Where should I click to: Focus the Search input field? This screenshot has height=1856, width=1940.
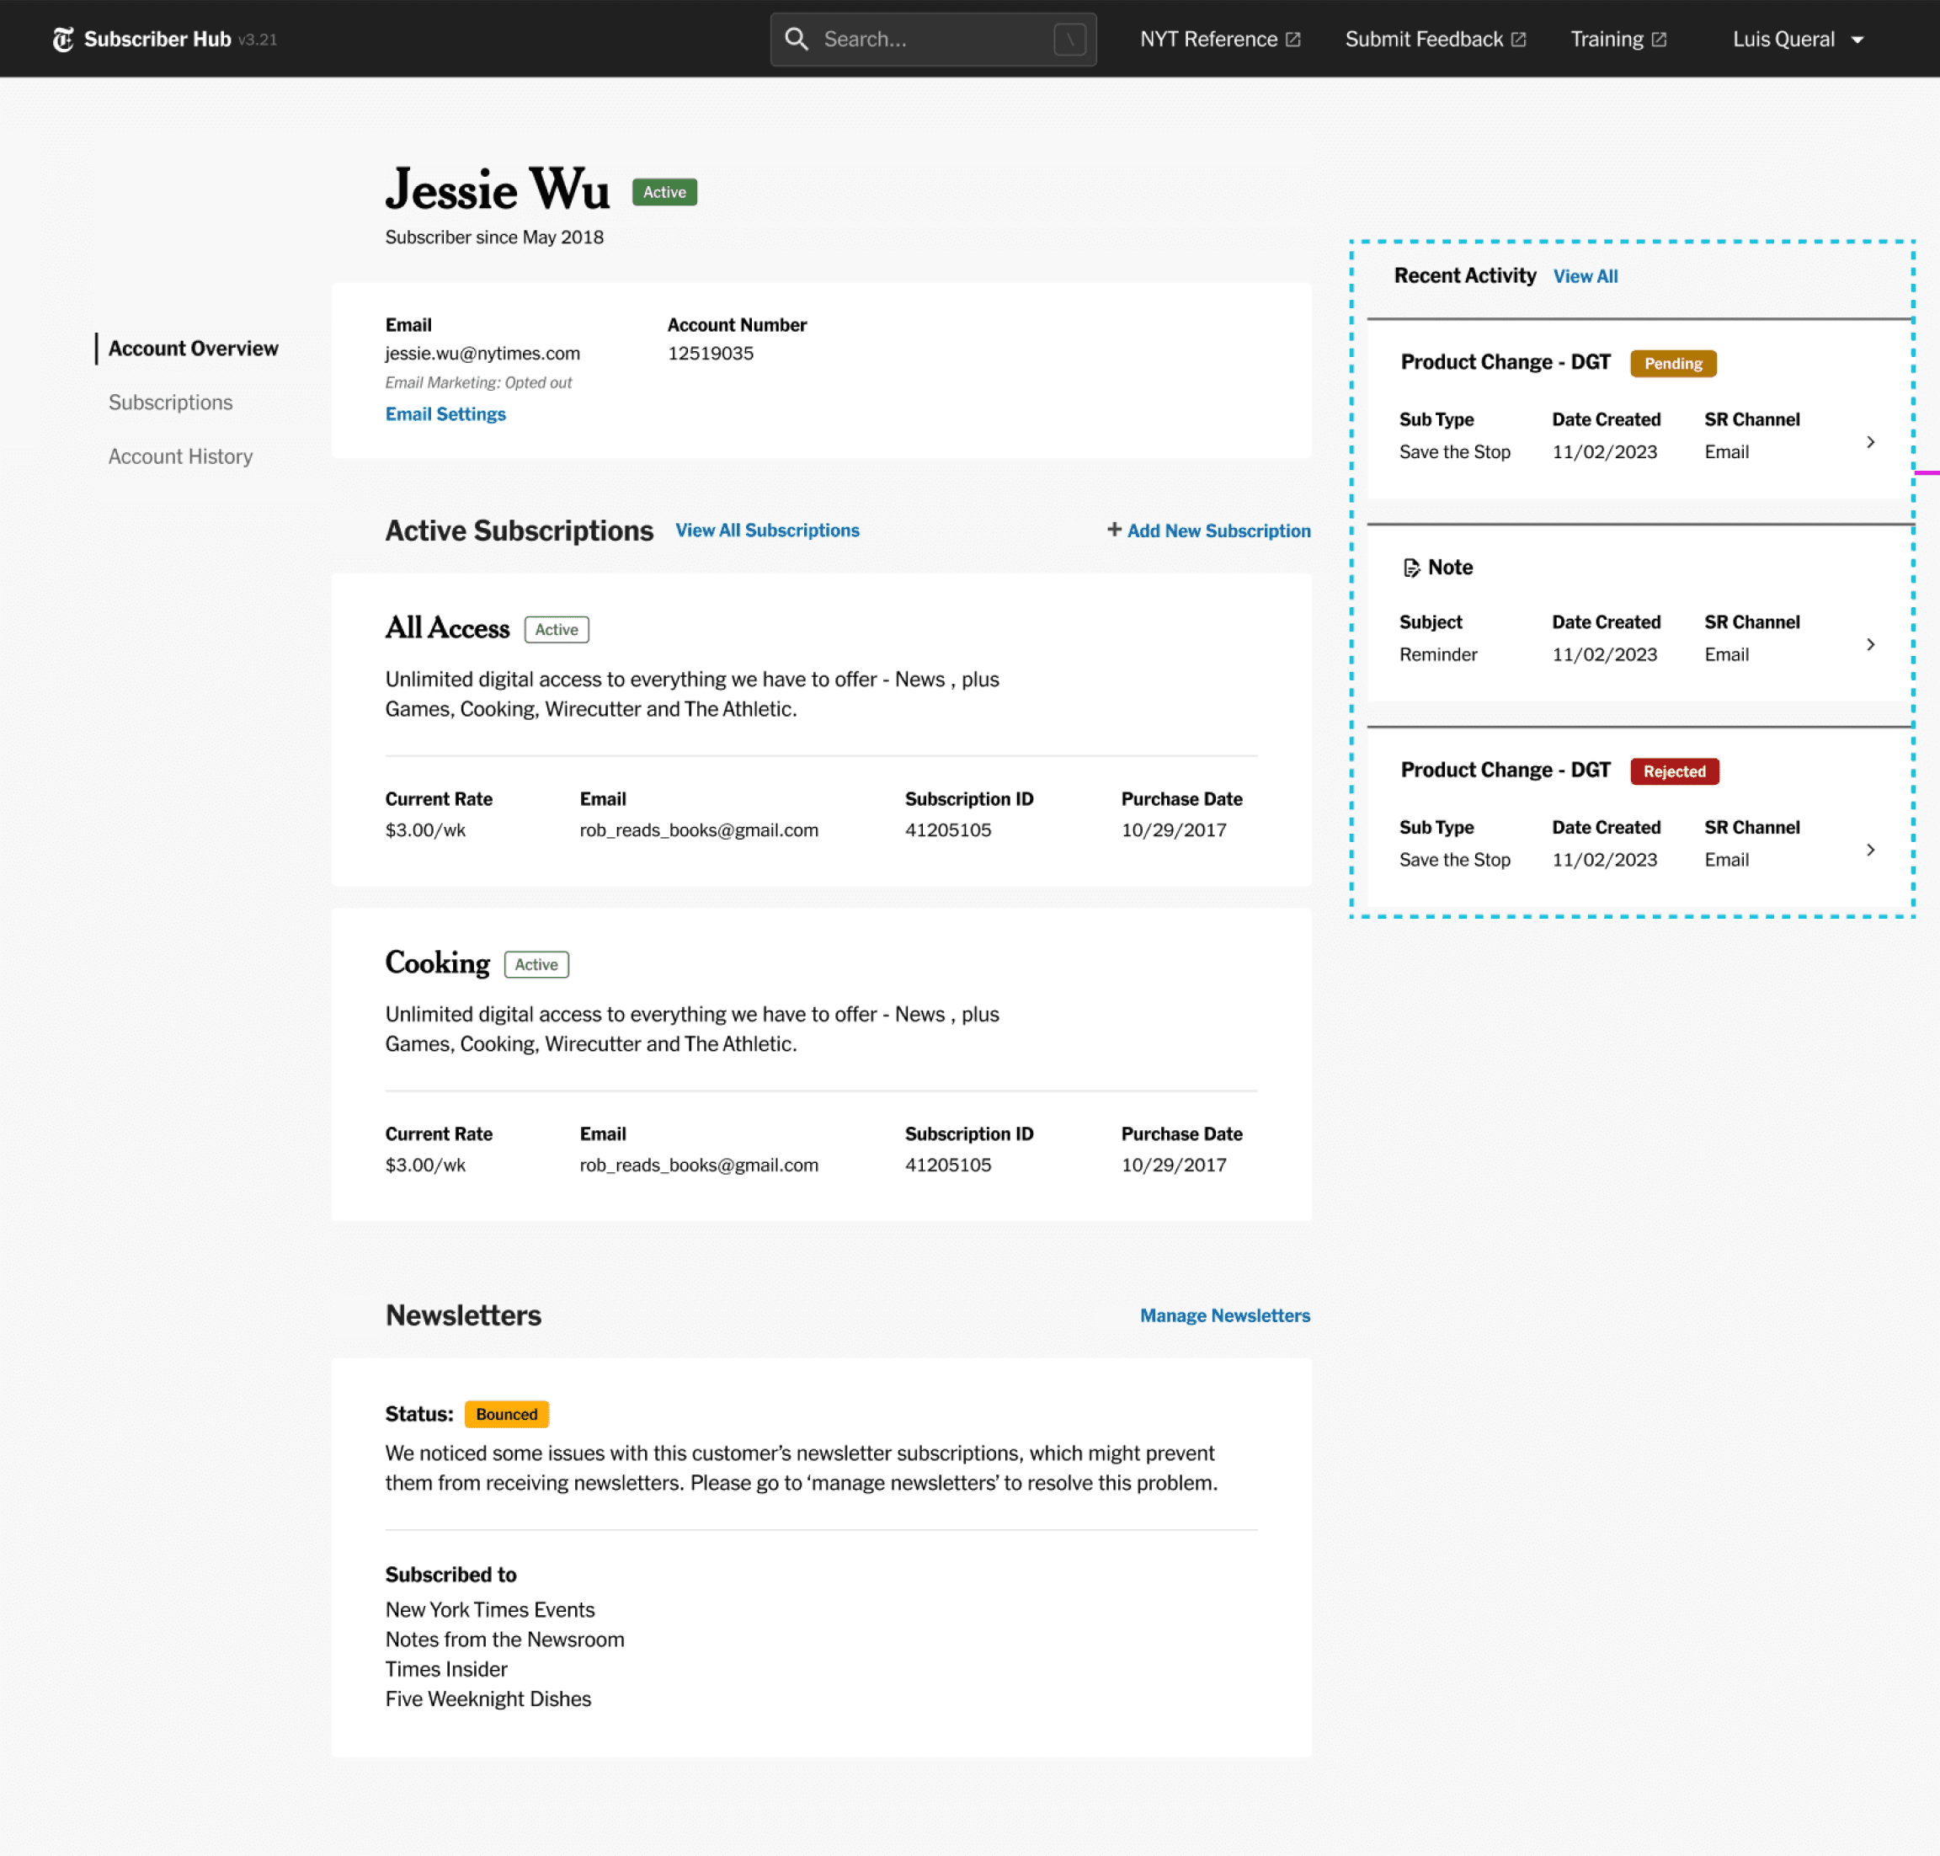click(933, 40)
